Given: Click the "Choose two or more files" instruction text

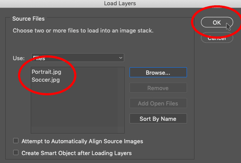Looking at the screenshot, I should click(x=83, y=31).
